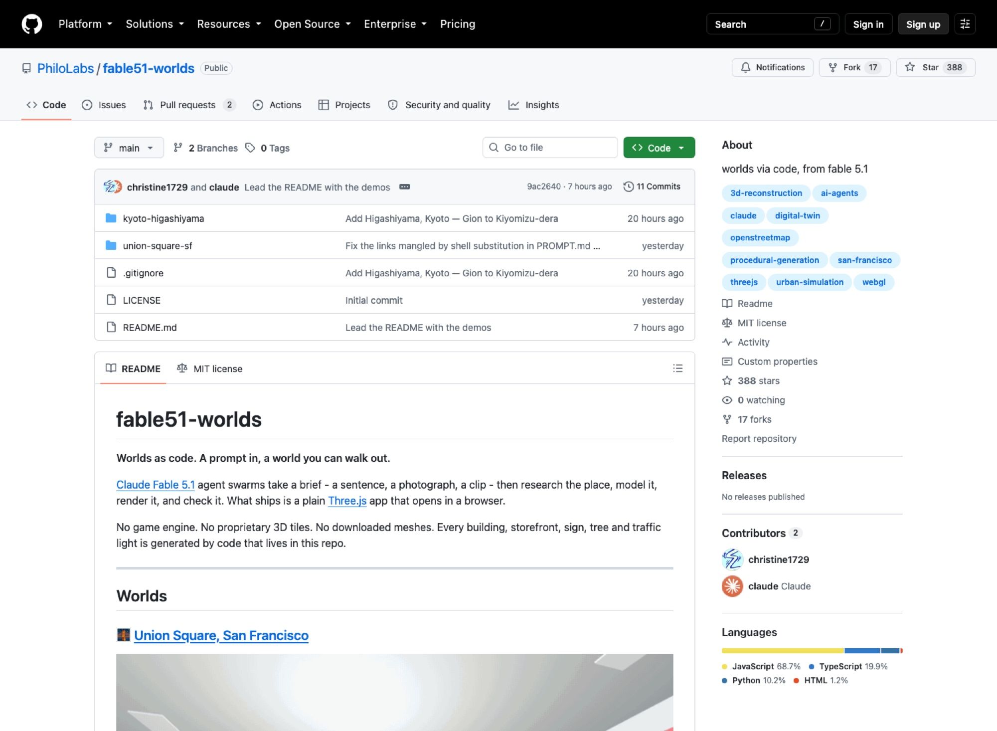
Task: Click the Star icon for this repository
Action: 910,67
